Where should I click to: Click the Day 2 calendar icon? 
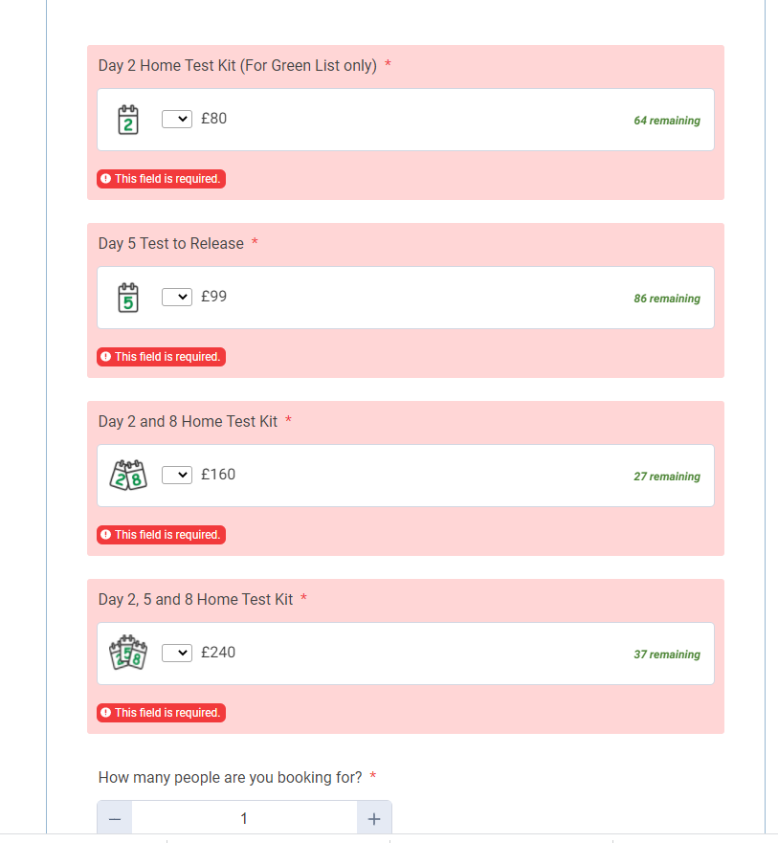pyautogui.click(x=127, y=120)
